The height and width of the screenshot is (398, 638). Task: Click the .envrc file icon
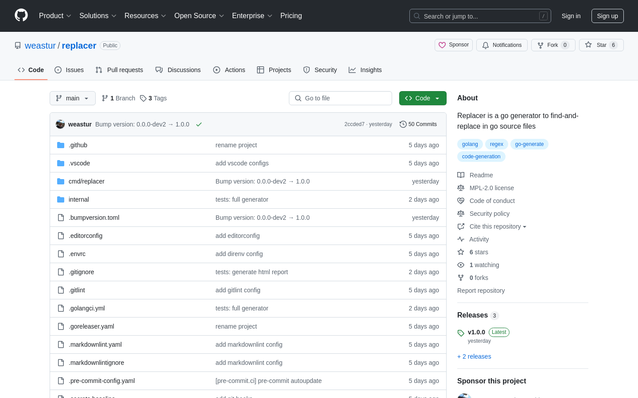61,254
